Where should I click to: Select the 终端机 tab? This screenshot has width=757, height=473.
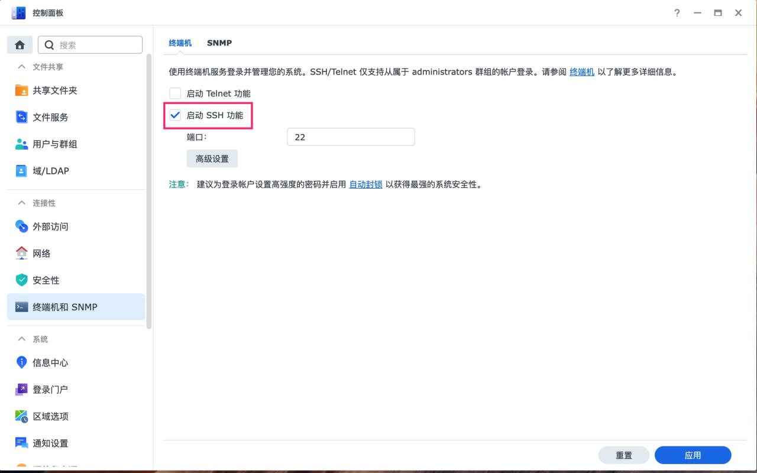click(x=180, y=43)
